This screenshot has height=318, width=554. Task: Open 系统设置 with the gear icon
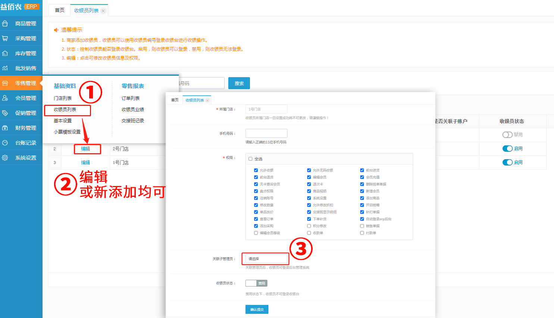click(5, 158)
